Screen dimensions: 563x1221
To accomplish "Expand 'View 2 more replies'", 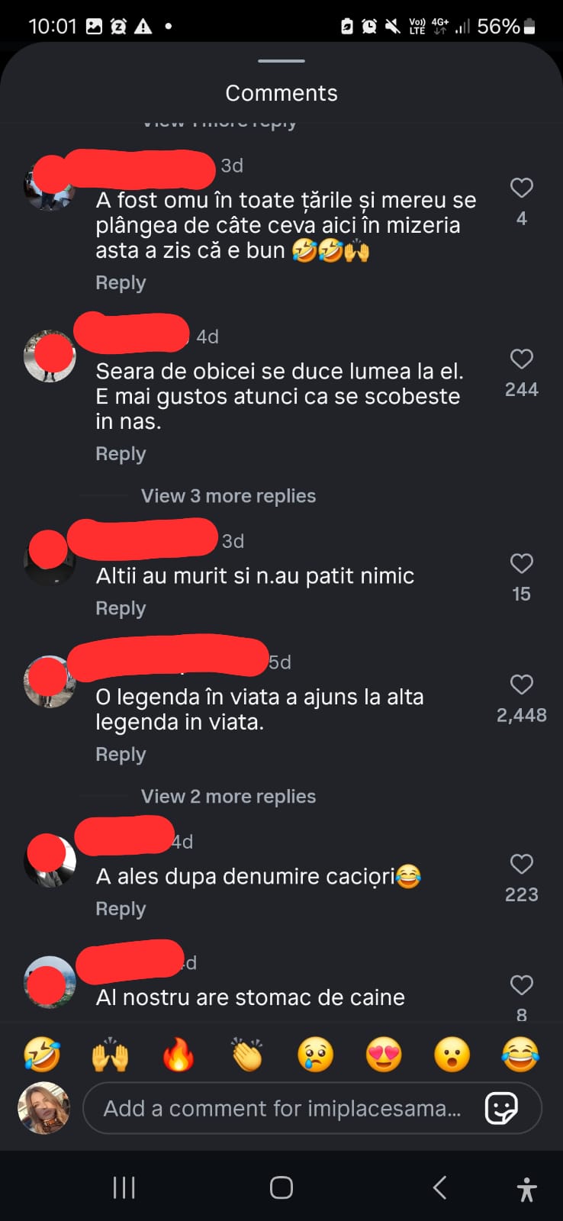I will (x=228, y=797).
